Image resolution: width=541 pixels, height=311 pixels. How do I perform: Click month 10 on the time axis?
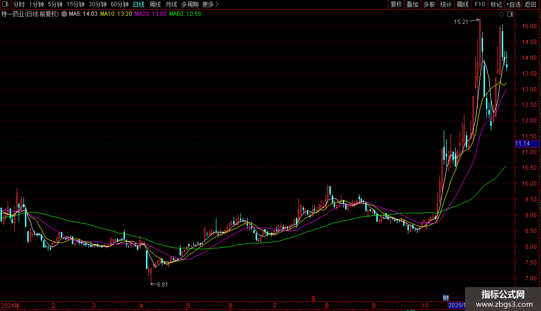point(425,306)
